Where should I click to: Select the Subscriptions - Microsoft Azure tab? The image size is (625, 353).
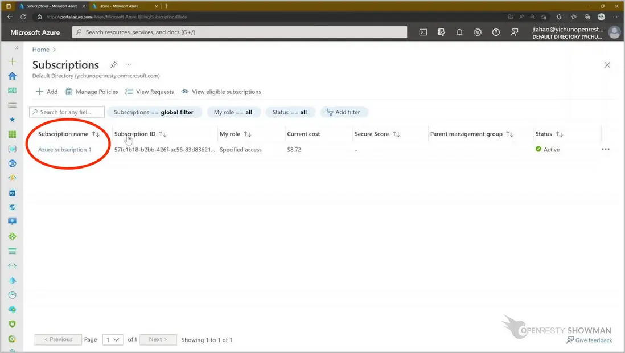[x=52, y=6]
